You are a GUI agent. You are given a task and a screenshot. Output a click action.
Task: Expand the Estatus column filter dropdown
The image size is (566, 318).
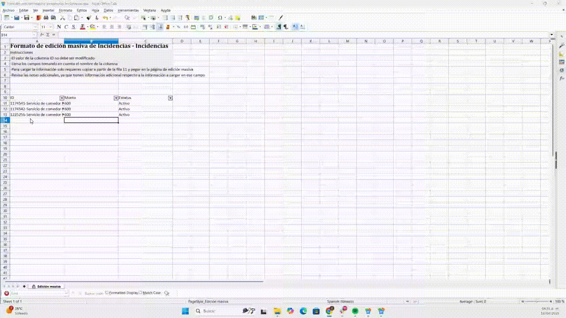coord(170,98)
